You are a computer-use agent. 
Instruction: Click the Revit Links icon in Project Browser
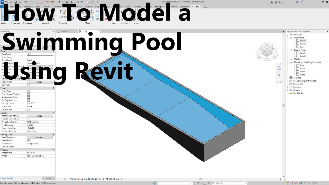tap(291, 93)
